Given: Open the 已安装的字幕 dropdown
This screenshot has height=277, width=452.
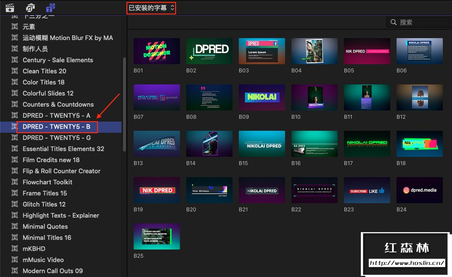Looking at the screenshot, I should point(151,8).
